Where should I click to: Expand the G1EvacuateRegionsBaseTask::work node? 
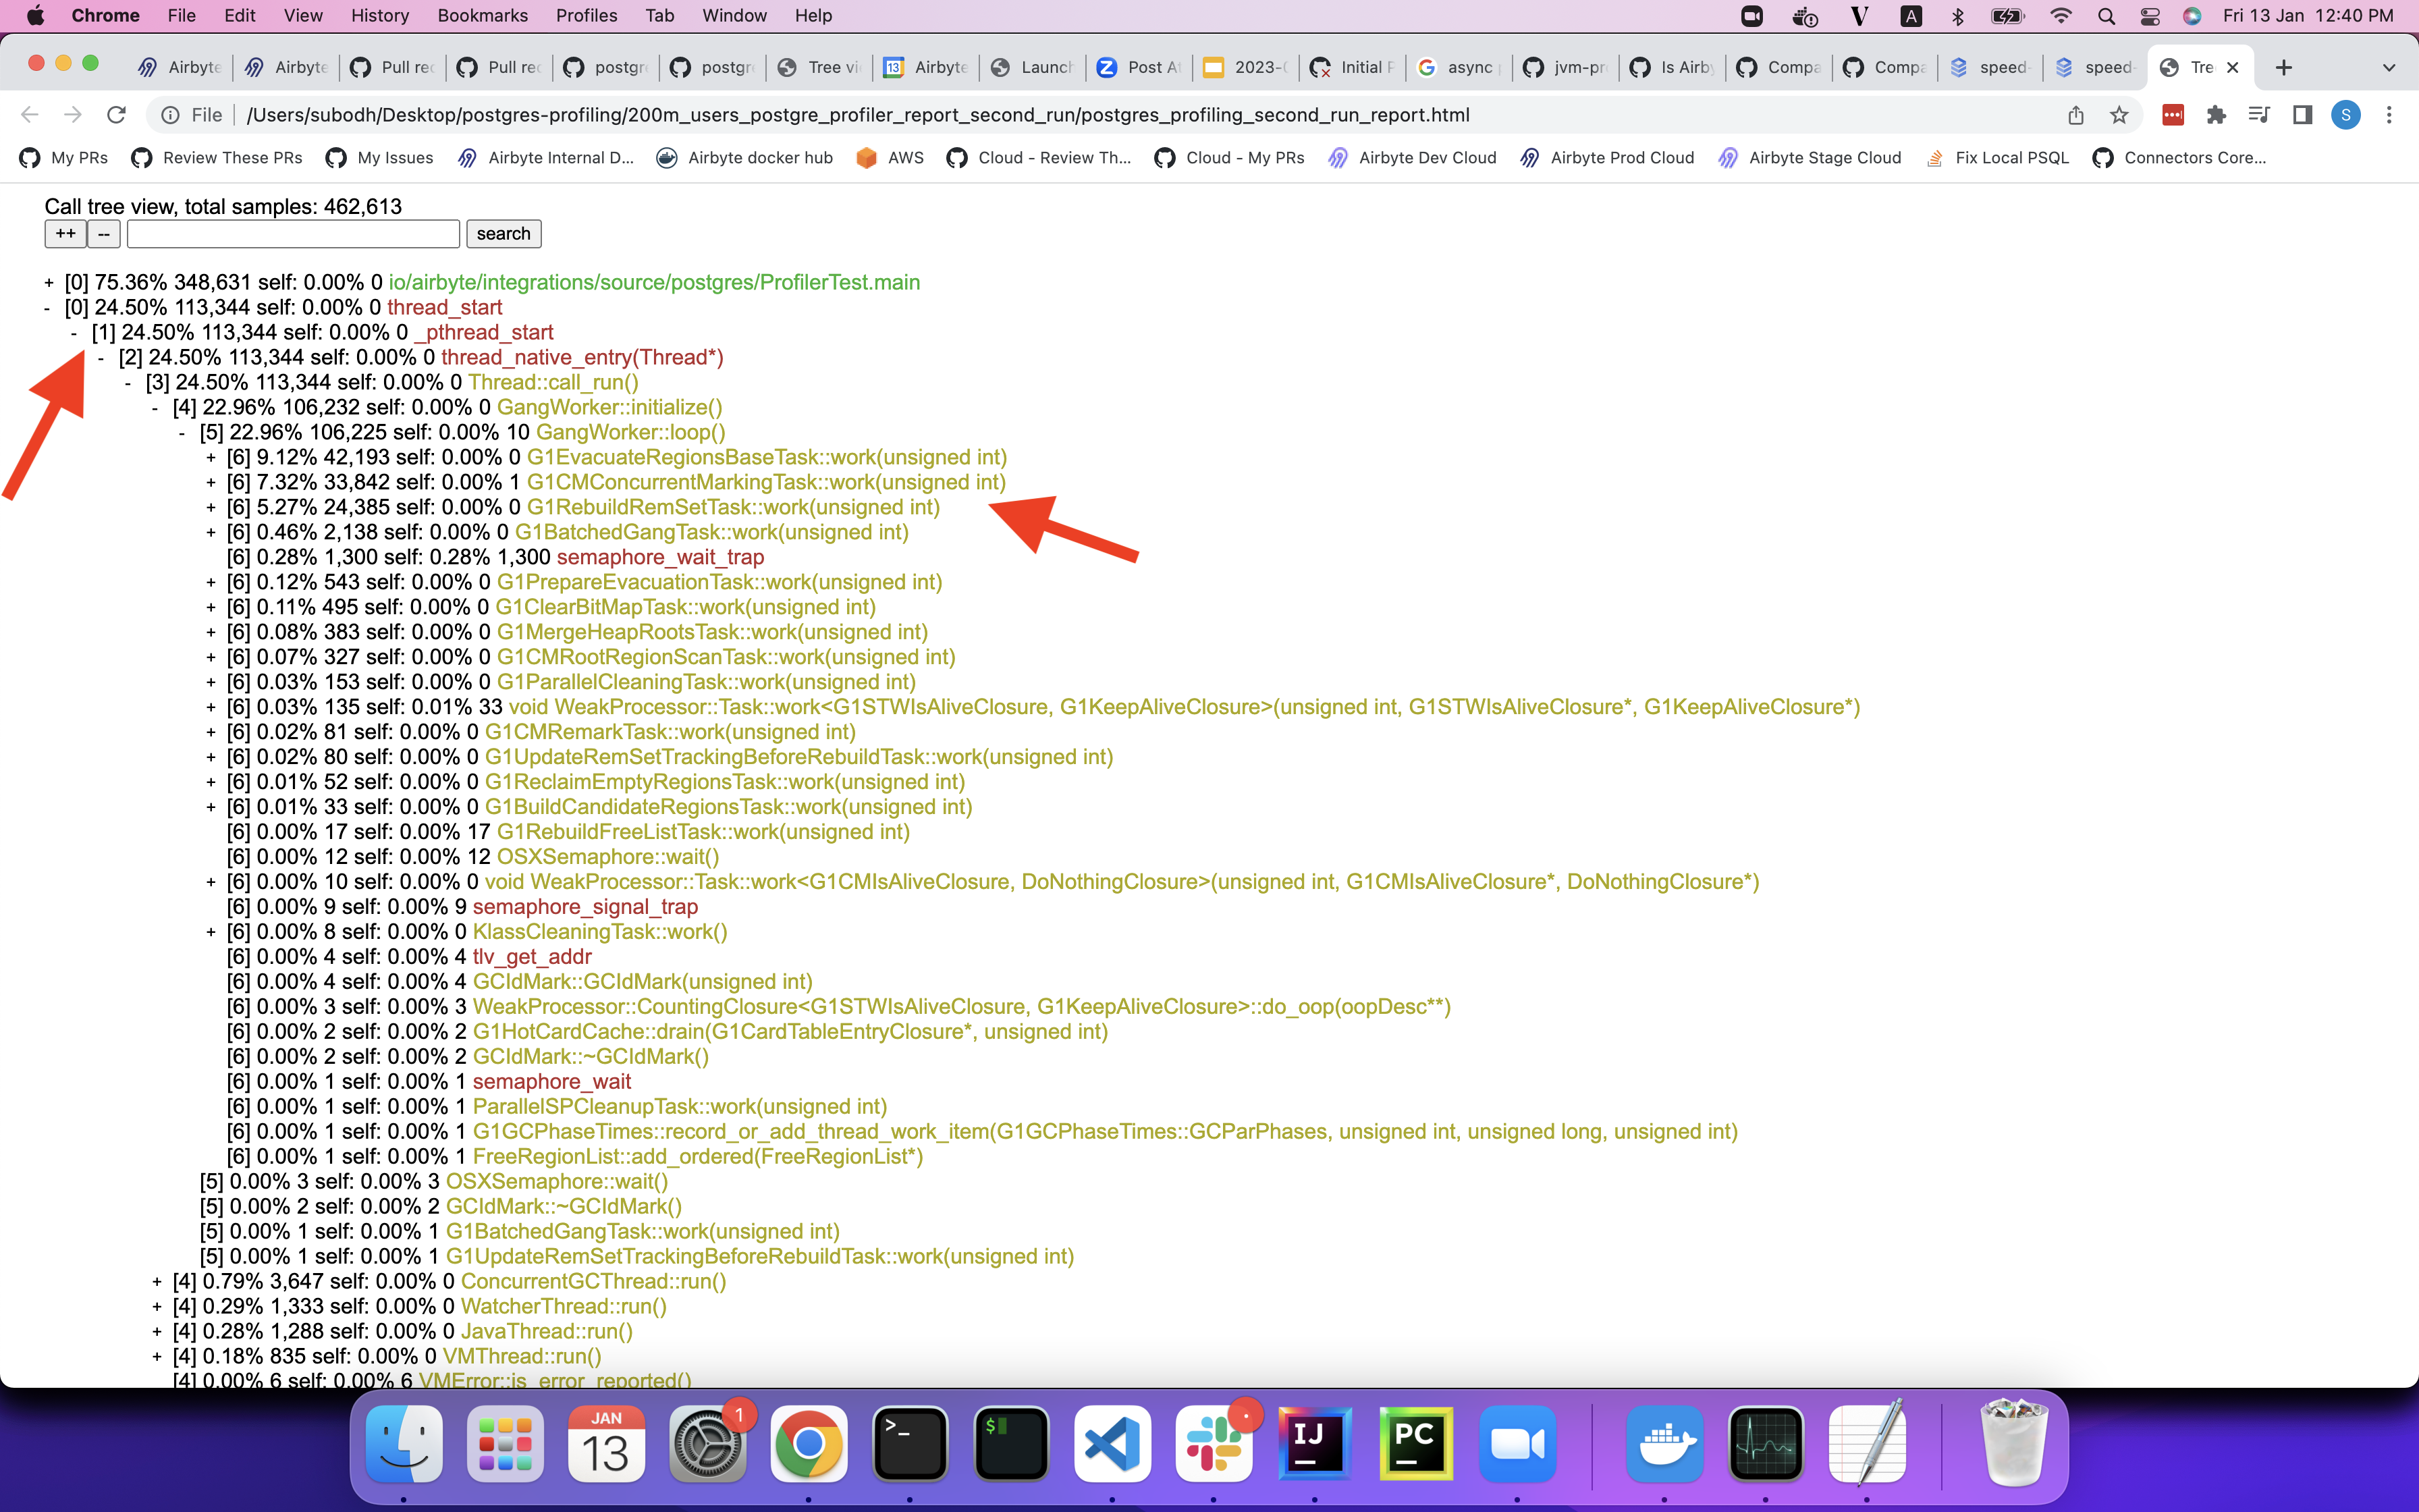pos(210,457)
